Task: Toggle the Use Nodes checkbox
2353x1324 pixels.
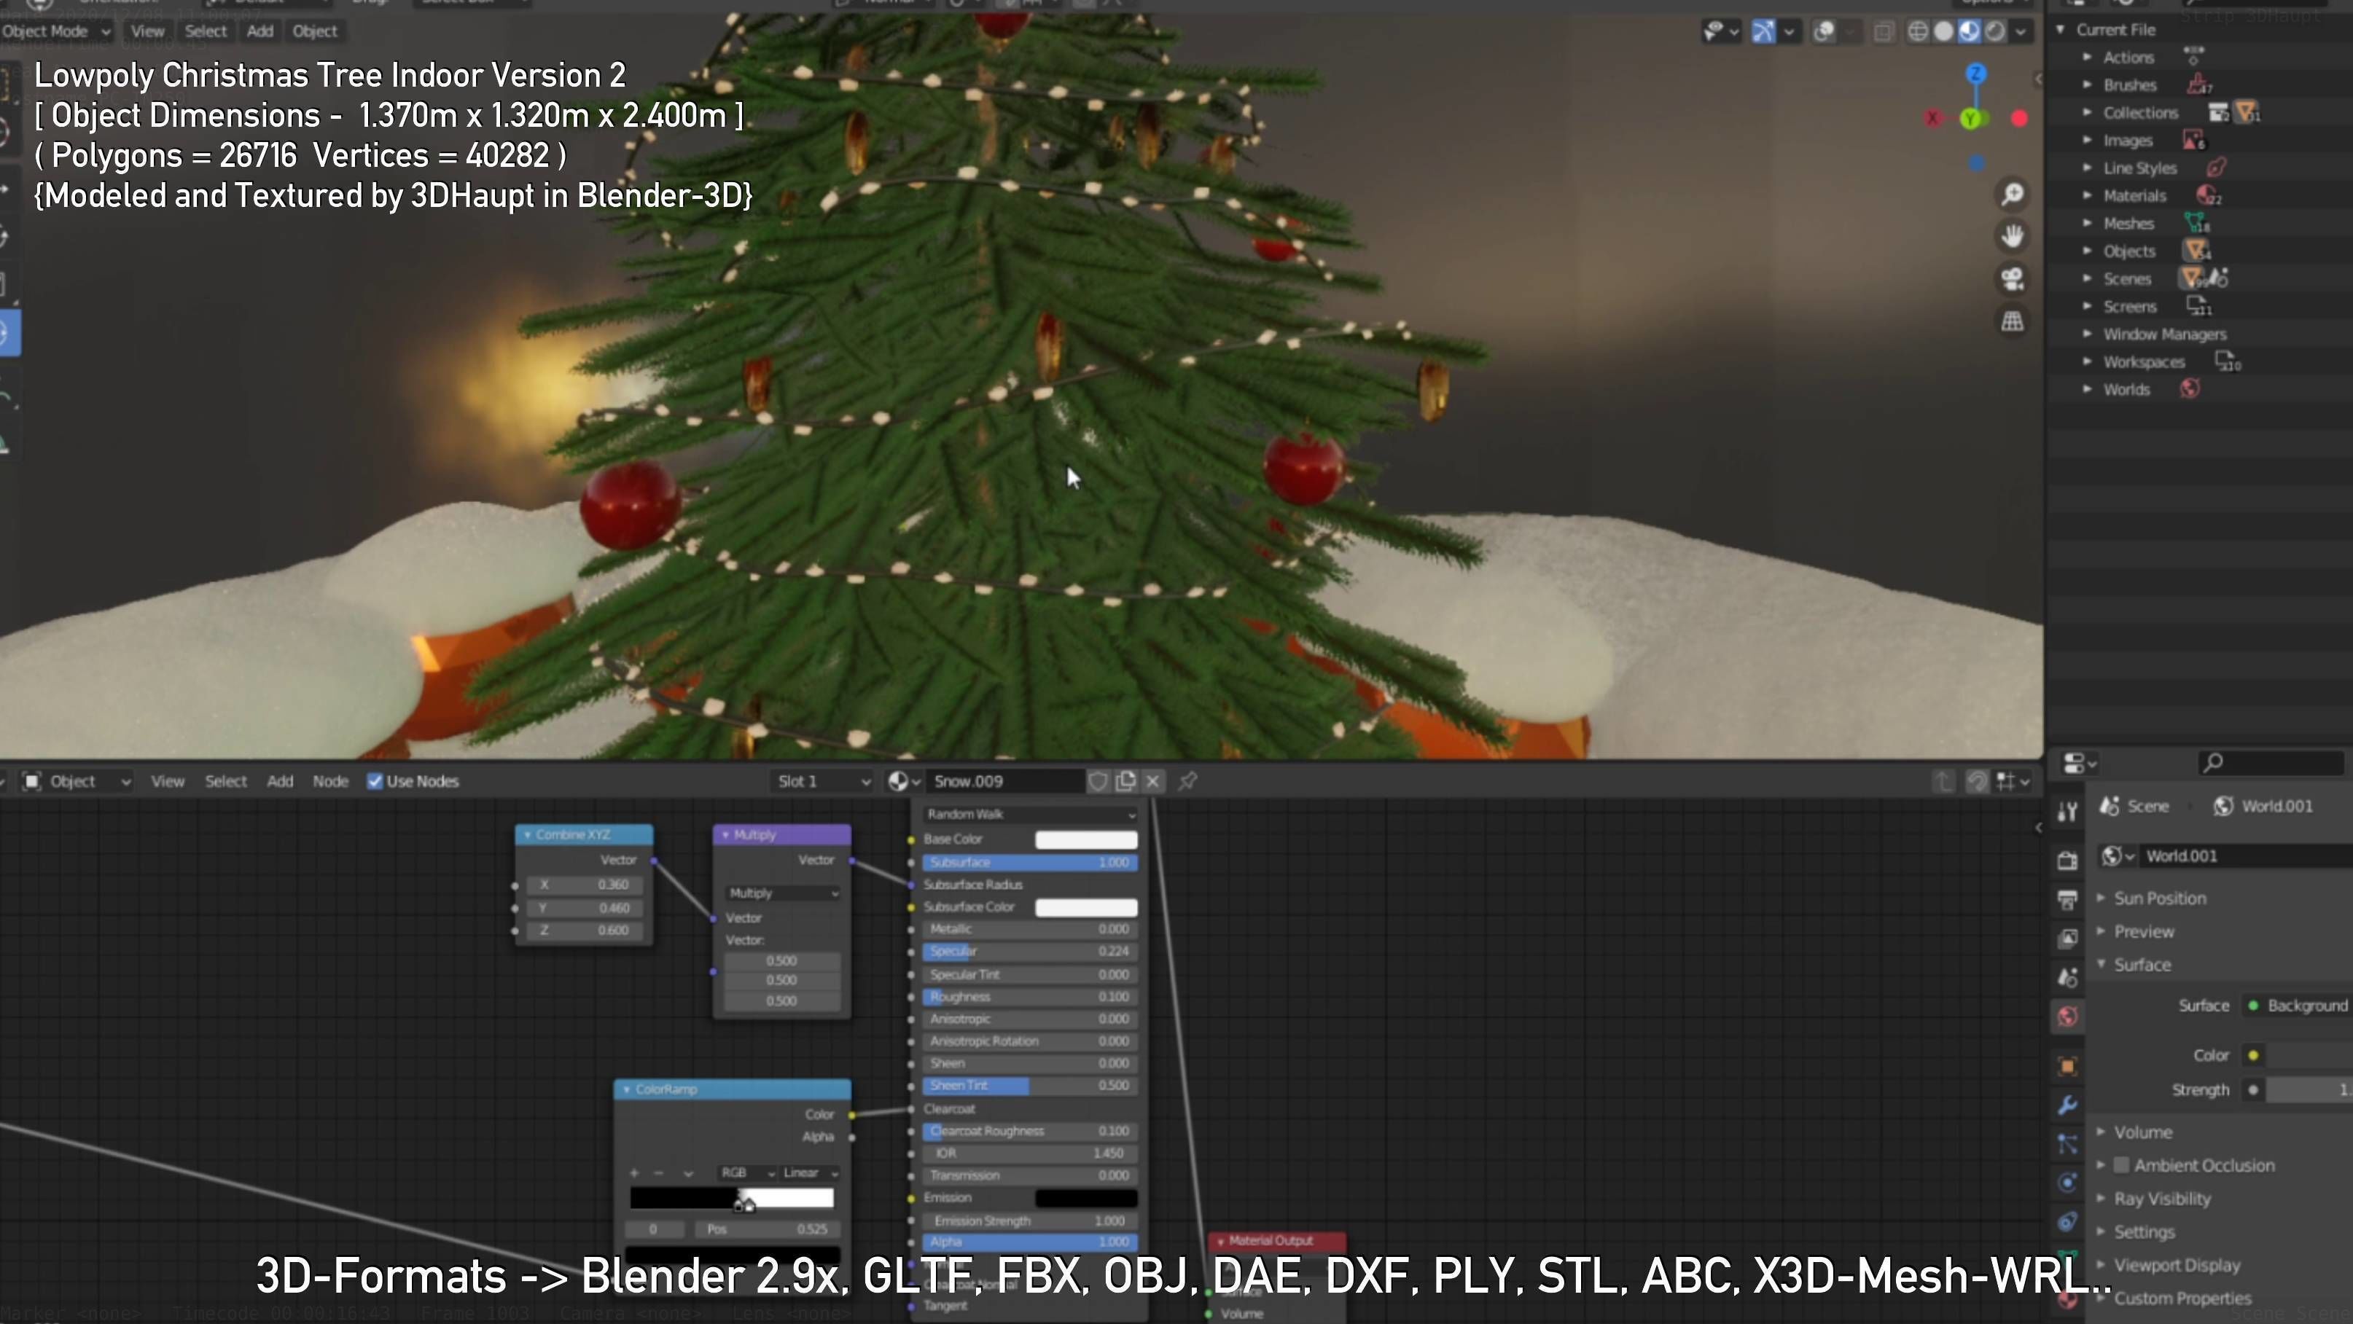Action: tap(375, 782)
